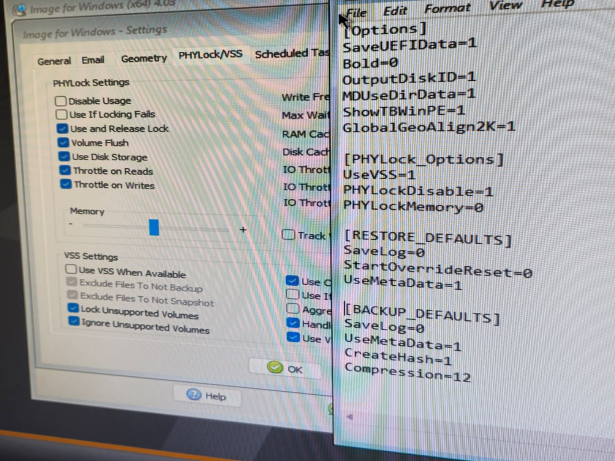Viewport: 615px width, 461px height.
Task: Uncheck Ignore Unsupported Volumes
Action: (x=74, y=320)
